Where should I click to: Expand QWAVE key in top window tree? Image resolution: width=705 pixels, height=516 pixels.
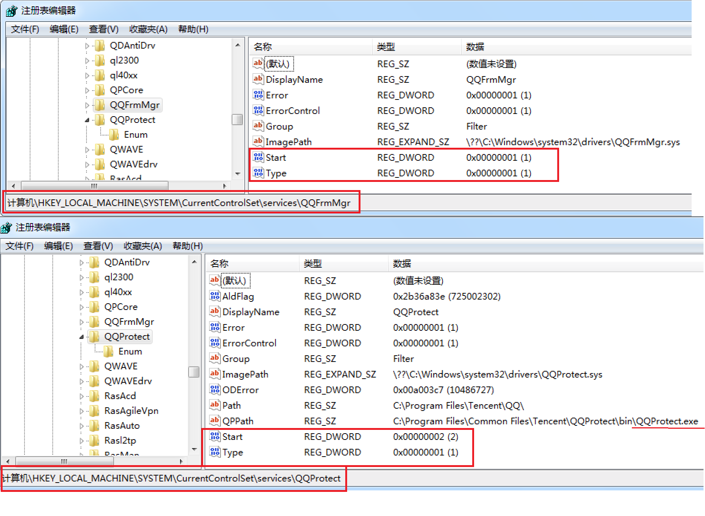coord(87,150)
